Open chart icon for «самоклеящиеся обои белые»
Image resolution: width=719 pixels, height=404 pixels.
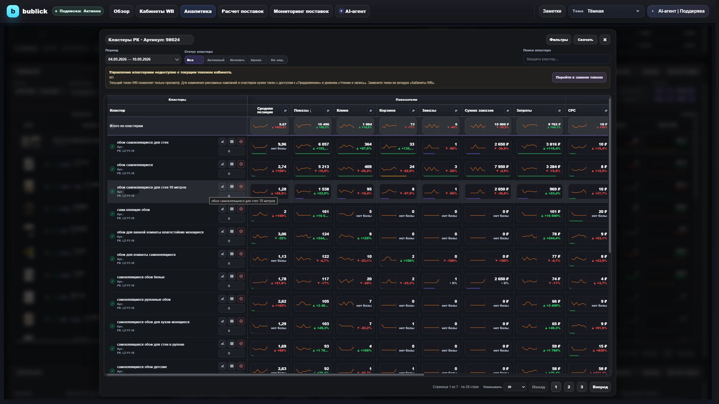point(222,276)
